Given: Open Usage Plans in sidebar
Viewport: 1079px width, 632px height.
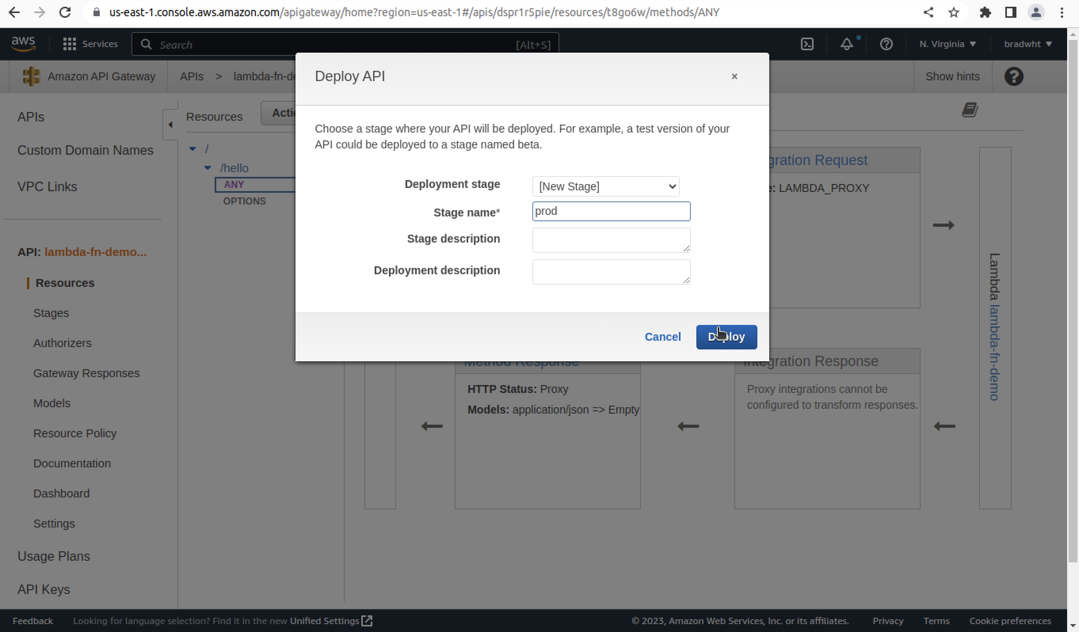Looking at the screenshot, I should pyautogui.click(x=53, y=556).
